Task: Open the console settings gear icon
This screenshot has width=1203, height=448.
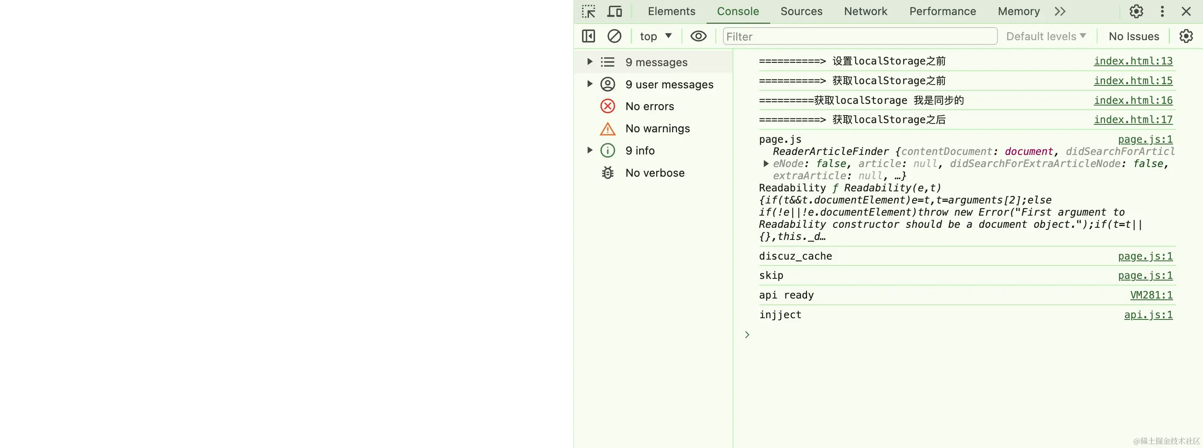Action: tap(1186, 36)
